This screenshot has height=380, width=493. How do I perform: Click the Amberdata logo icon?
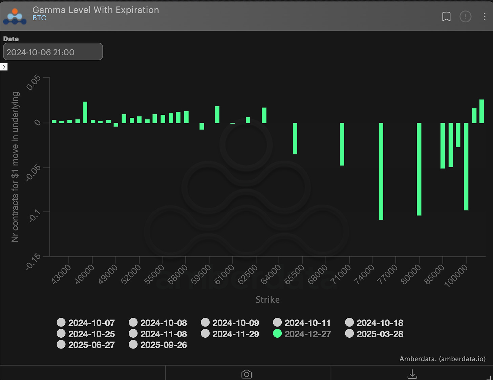coord(15,16)
